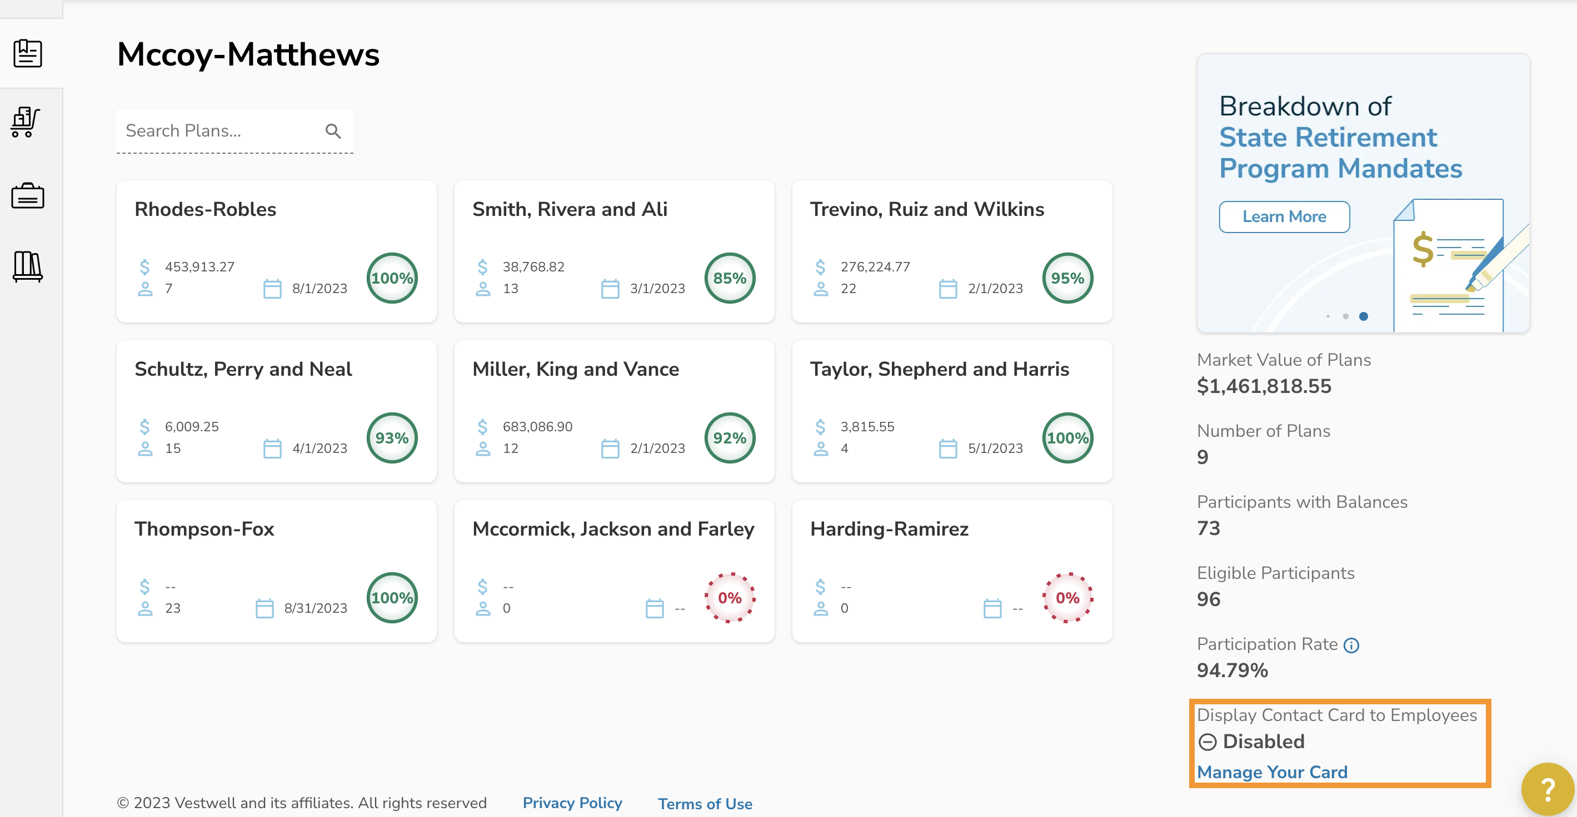
Task: Open the Manage Your Card link
Action: tap(1272, 771)
